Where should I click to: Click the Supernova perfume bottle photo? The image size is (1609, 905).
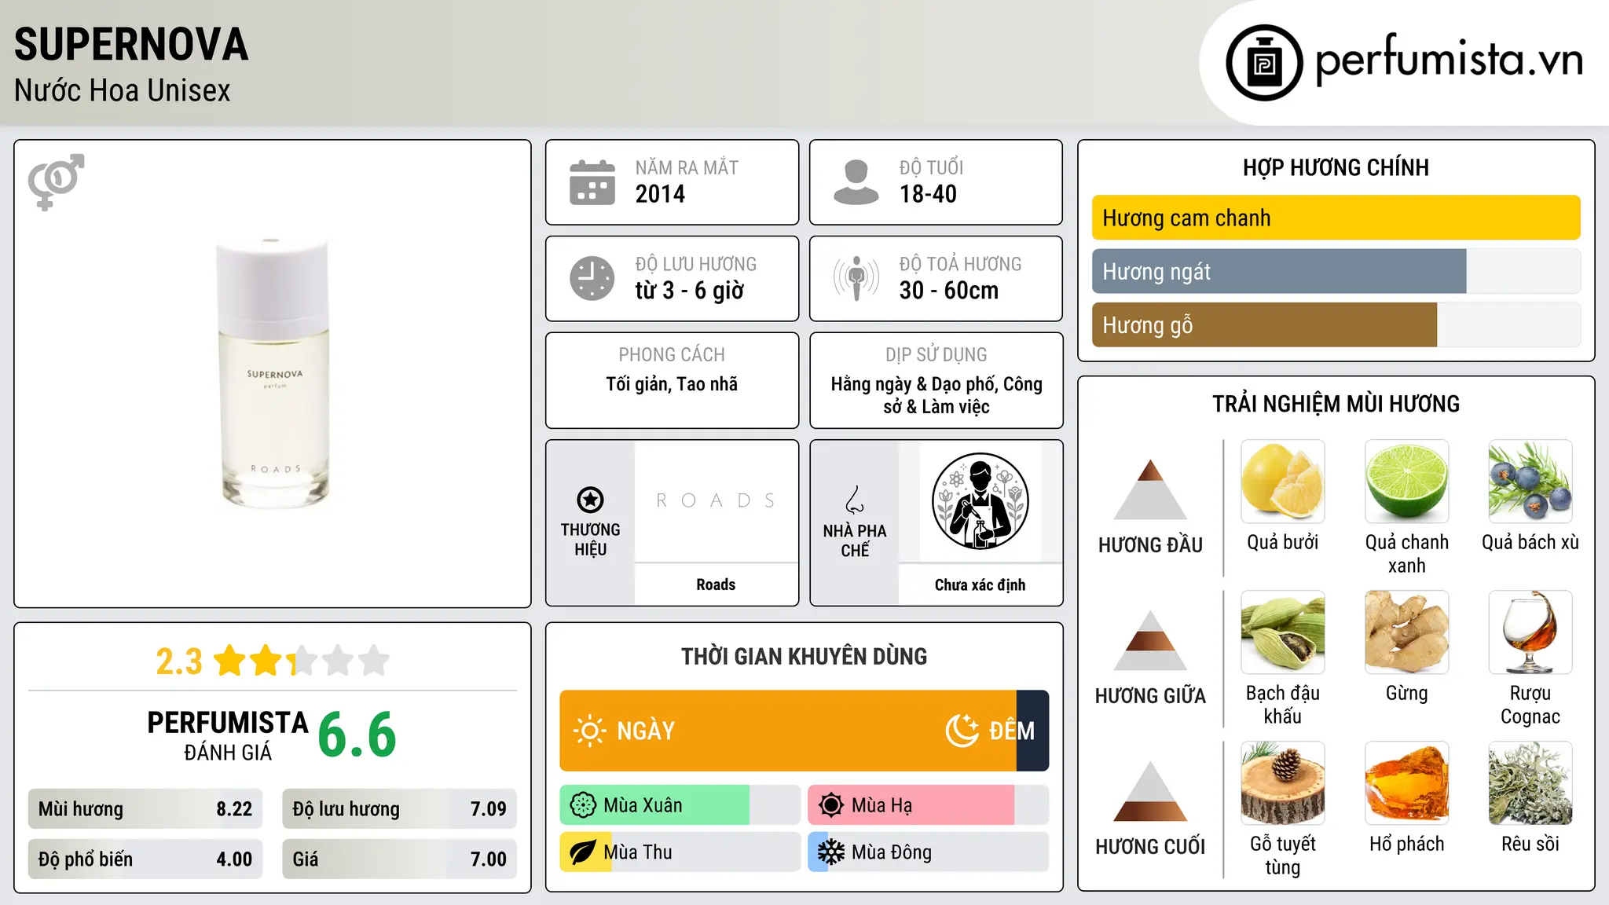pyautogui.click(x=273, y=373)
